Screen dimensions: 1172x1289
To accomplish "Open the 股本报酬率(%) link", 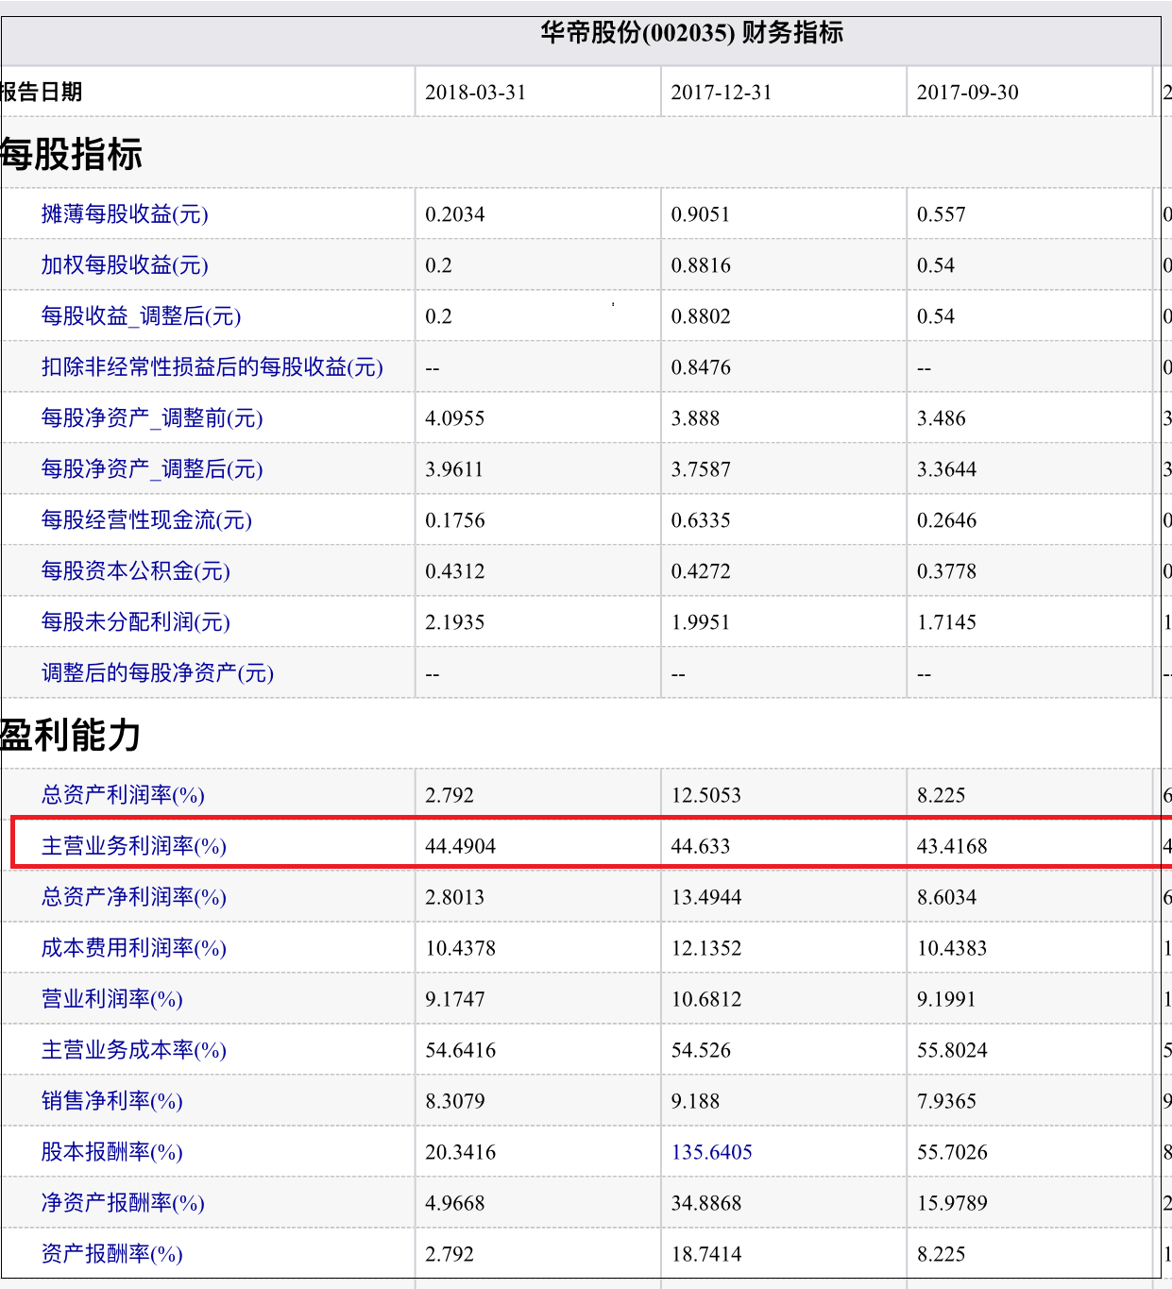I will (111, 1152).
